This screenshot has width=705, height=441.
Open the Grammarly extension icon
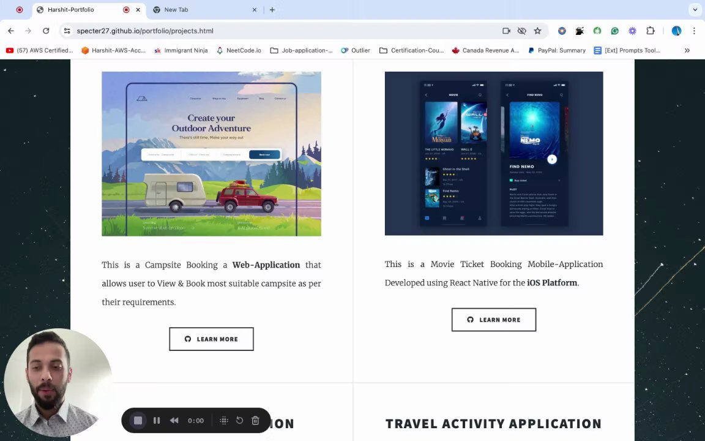[x=614, y=31]
